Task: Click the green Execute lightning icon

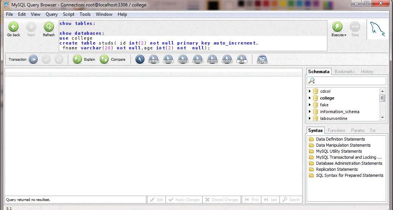Action: pyautogui.click(x=337, y=26)
